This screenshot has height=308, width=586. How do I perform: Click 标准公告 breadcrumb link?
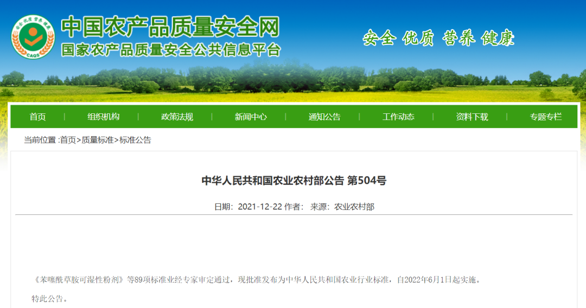(x=135, y=140)
